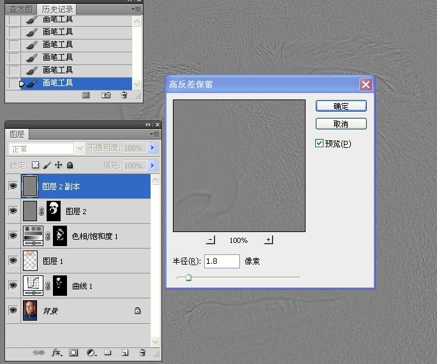Zoom out preview with minus button

point(211,240)
